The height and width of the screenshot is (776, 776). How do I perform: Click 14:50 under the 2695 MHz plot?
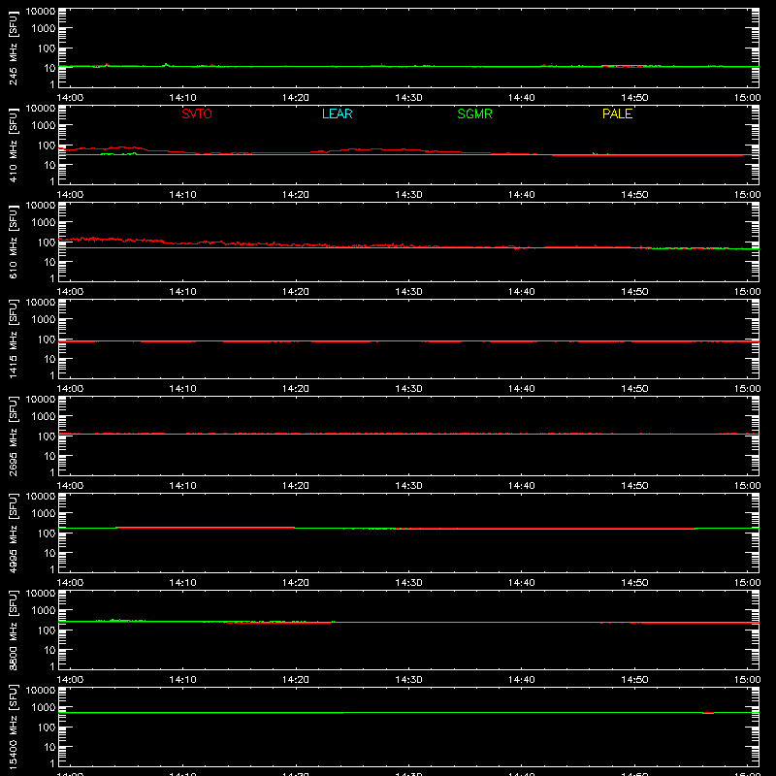click(x=634, y=486)
